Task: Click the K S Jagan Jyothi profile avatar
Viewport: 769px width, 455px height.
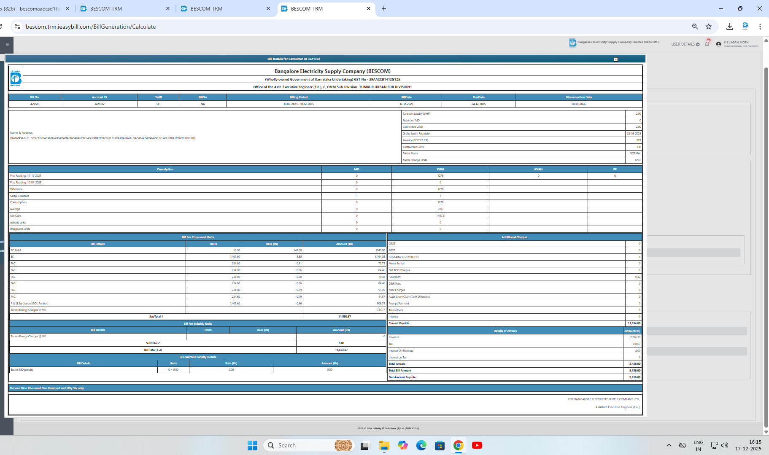Action: pyautogui.click(x=718, y=44)
